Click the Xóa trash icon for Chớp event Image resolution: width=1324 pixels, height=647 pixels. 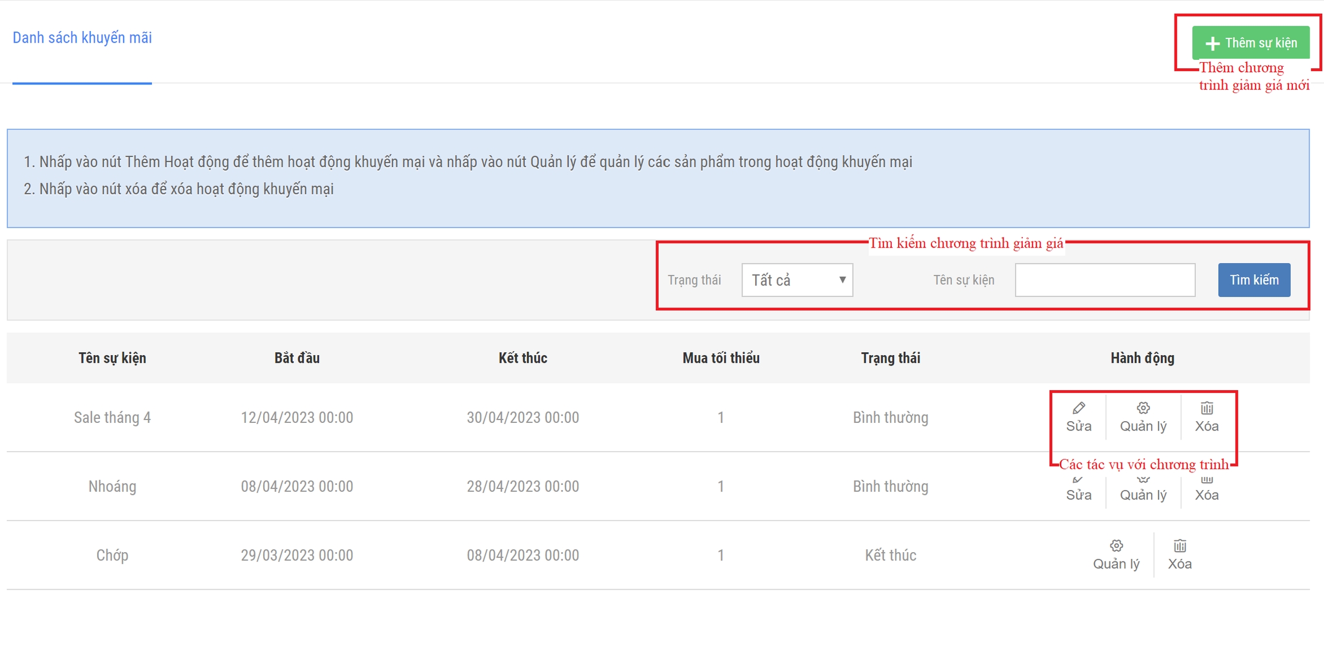click(x=1180, y=546)
